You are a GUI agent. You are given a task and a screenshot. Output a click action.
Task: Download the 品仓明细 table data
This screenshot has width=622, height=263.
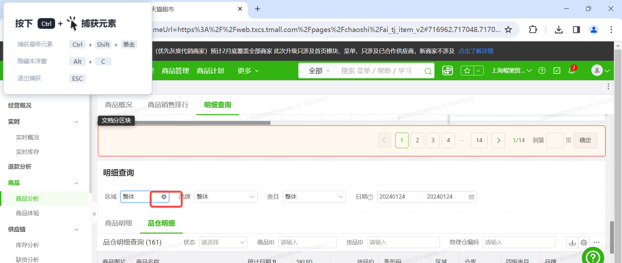click(x=572, y=242)
